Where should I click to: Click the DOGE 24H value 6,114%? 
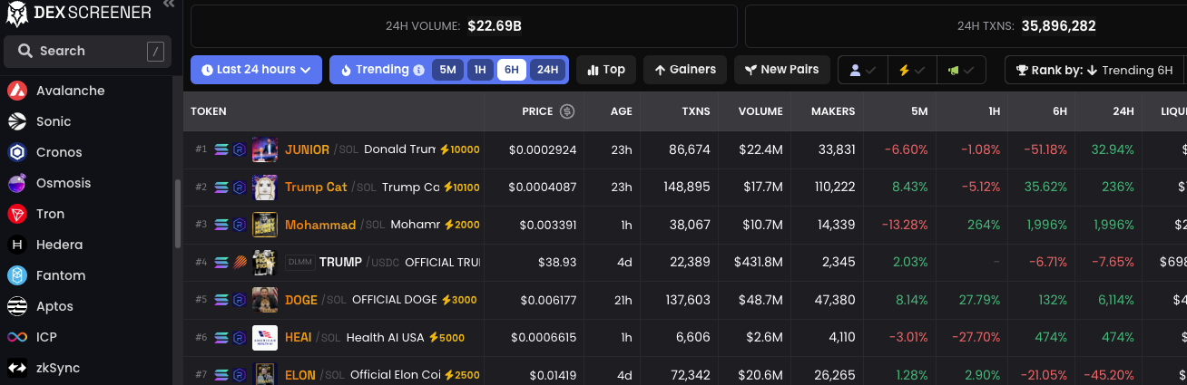click(1113, 300)
